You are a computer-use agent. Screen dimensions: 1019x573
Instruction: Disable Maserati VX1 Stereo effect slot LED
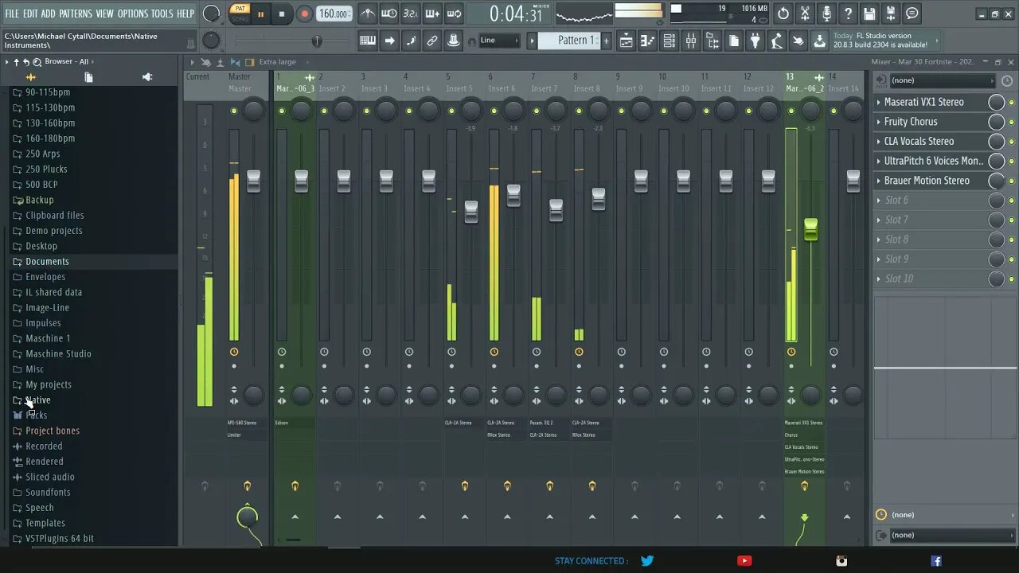[x=1011, y=103]
